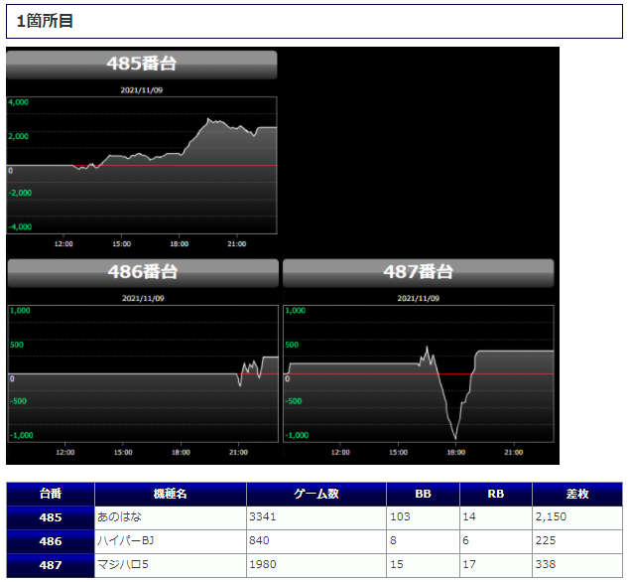Select table row number 487

pos(51,565)
